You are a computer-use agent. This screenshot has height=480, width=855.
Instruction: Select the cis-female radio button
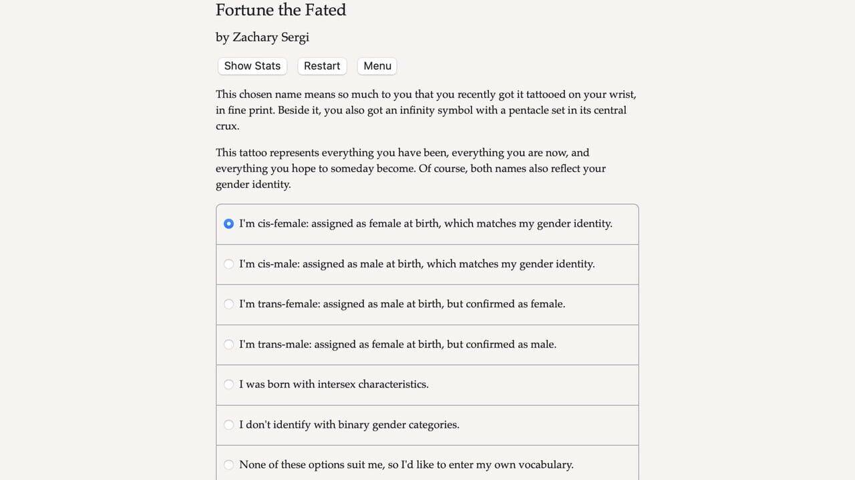tap(228, 224)
